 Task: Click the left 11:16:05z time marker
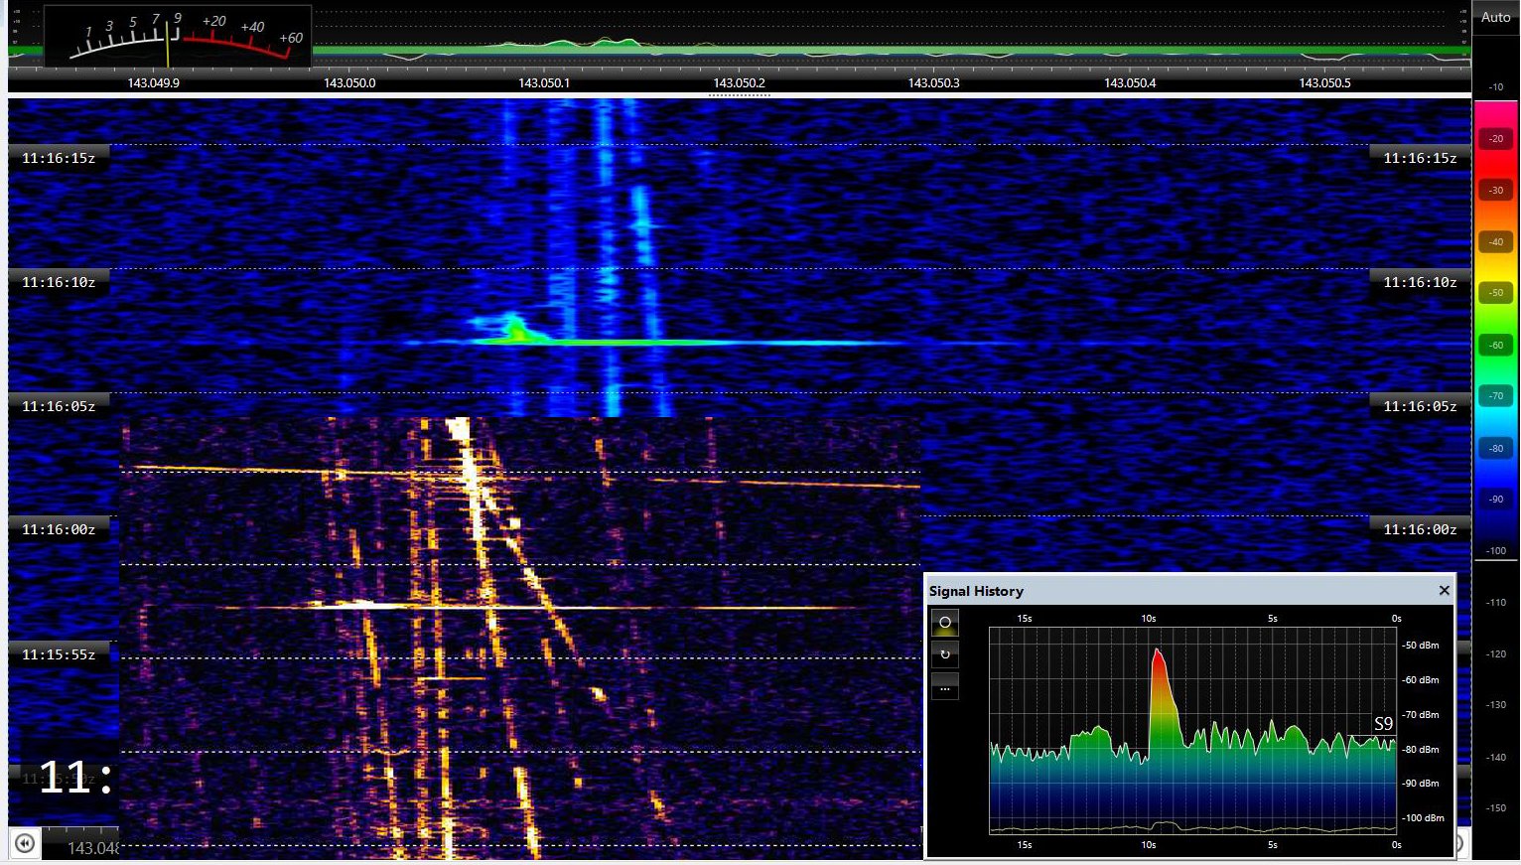tap(59, 406)
